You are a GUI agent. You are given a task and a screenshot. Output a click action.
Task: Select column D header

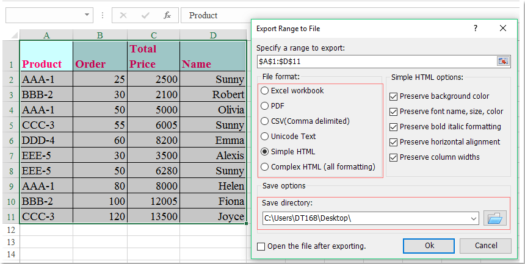[x=213, y=35]
